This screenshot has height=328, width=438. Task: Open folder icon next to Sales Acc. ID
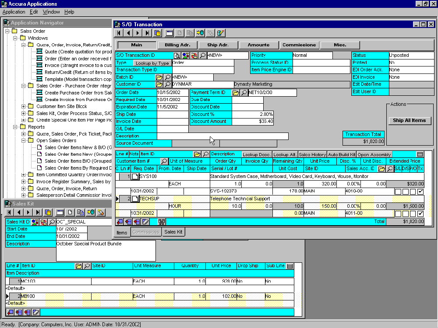[381, 168]
